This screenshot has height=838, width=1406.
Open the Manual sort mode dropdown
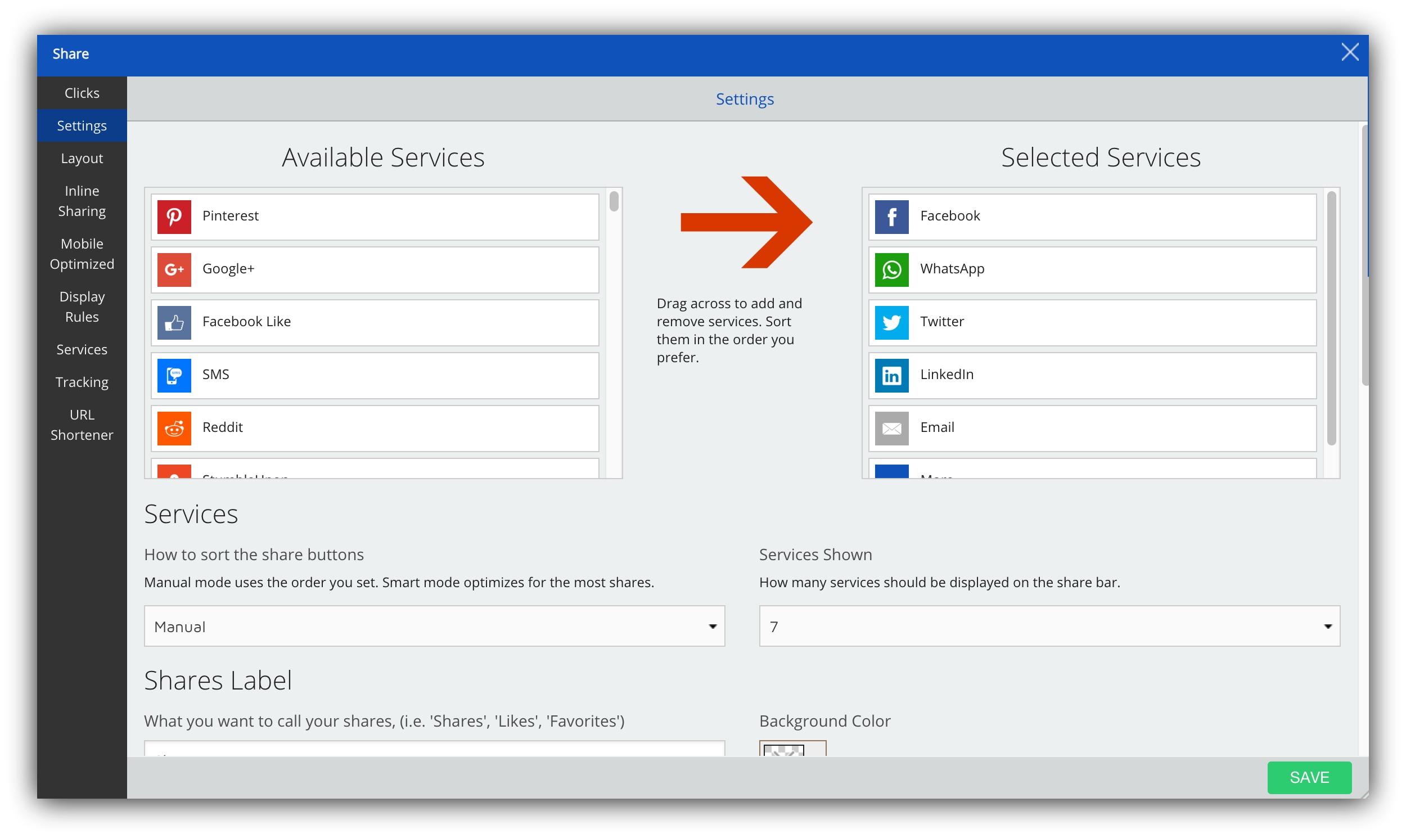[435, 627]
